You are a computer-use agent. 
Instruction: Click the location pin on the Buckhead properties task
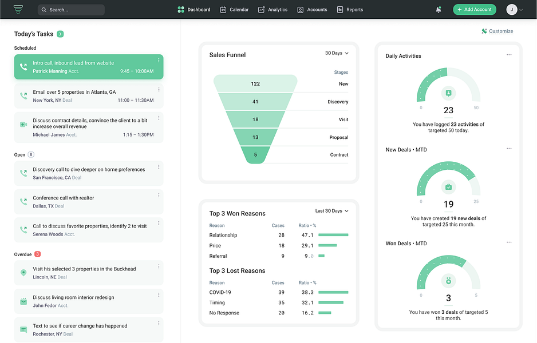point(22,273)
